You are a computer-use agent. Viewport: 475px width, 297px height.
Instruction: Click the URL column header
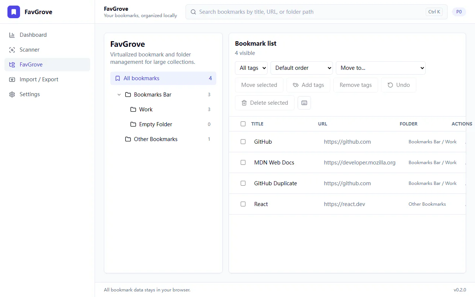pyautogui.click(x=322, y=124)
